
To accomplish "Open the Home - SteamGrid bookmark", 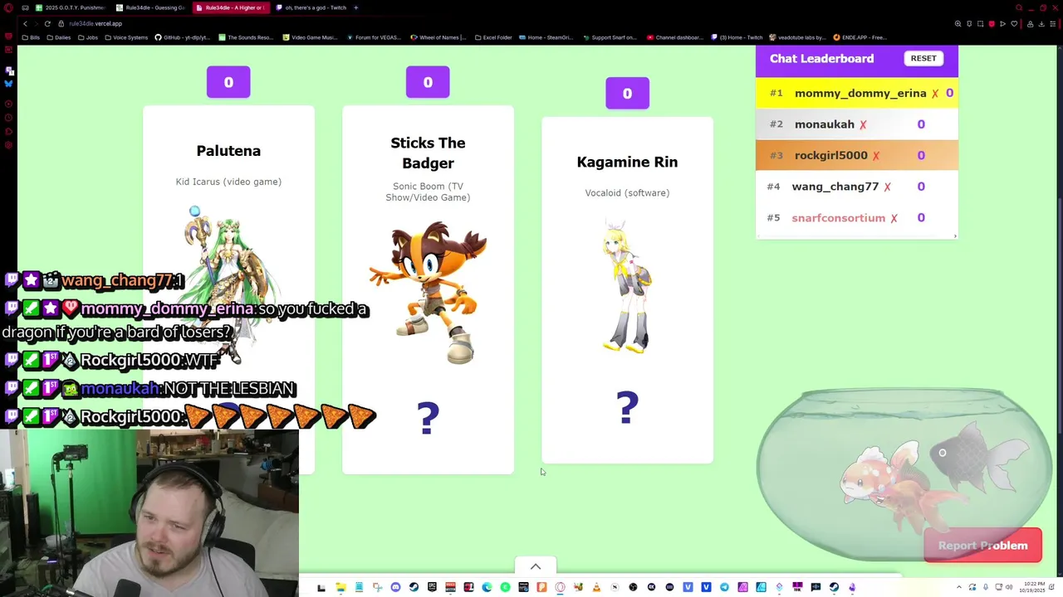I will click(546, 37).
